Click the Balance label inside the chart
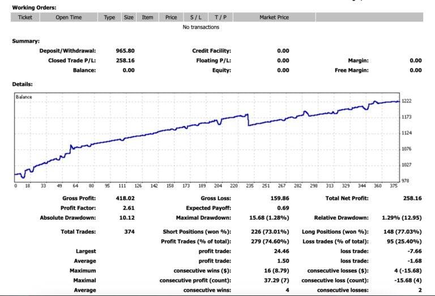This screenshot has width=435, height=296. point(24,97)
